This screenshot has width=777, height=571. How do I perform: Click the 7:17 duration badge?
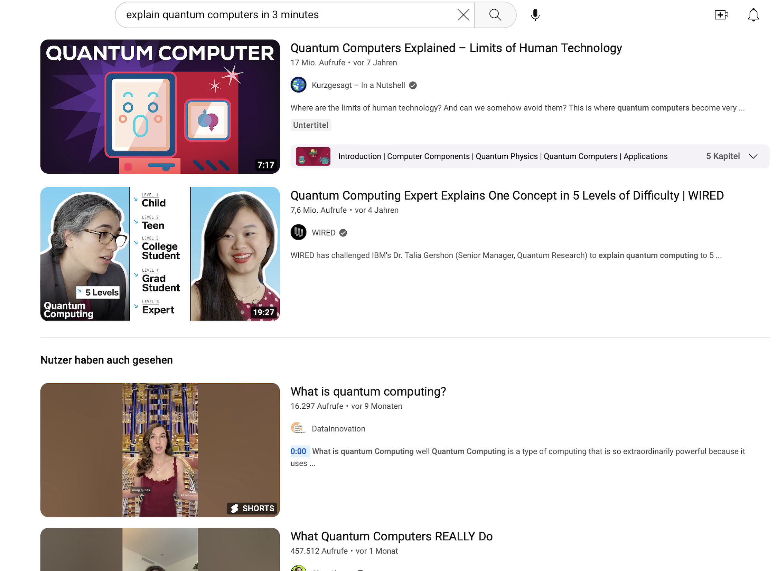click(x=266, y=165)
